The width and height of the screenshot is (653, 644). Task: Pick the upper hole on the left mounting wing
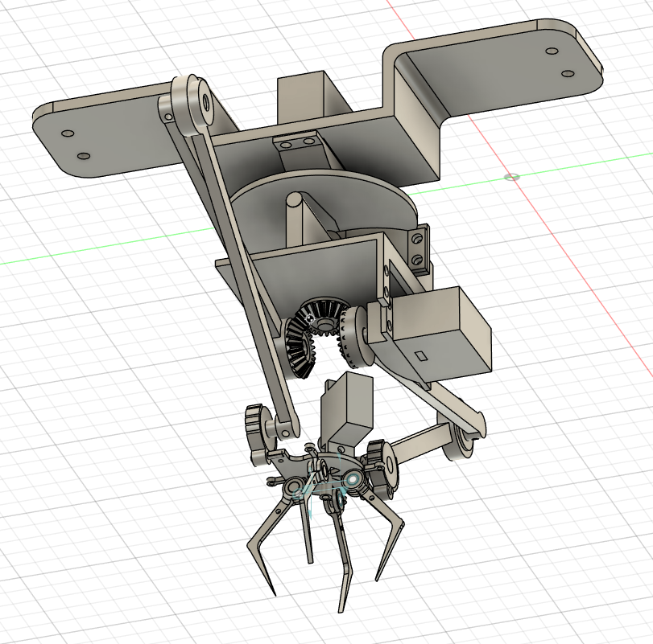pos(68,134)
